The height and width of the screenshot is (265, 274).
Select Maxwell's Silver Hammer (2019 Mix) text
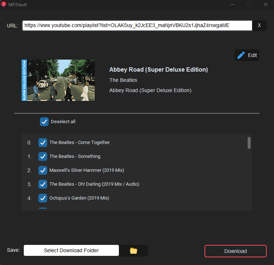click(x=87, y=170)
